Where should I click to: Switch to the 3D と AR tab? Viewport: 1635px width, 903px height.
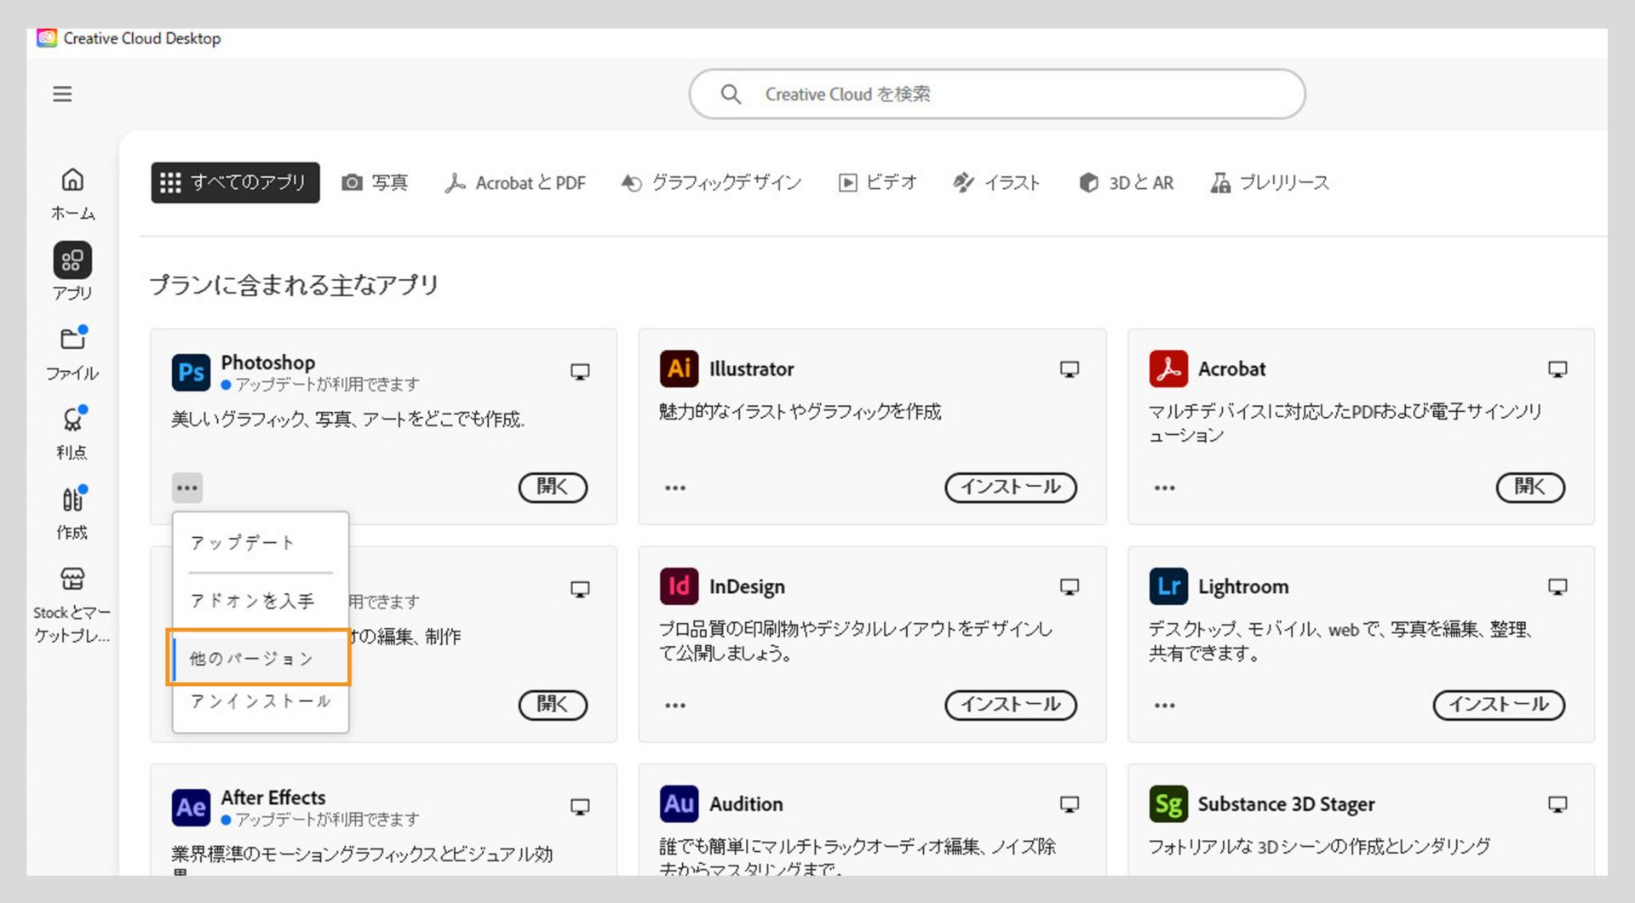(x=1126, y=182)
